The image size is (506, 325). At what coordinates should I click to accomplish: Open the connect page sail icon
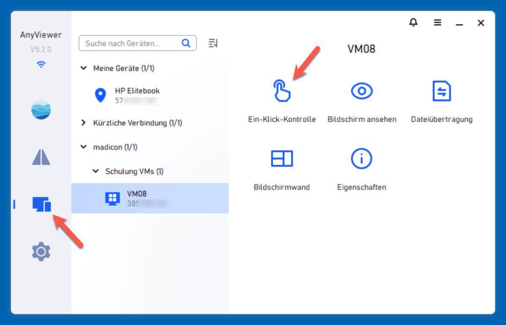[41, 157]
